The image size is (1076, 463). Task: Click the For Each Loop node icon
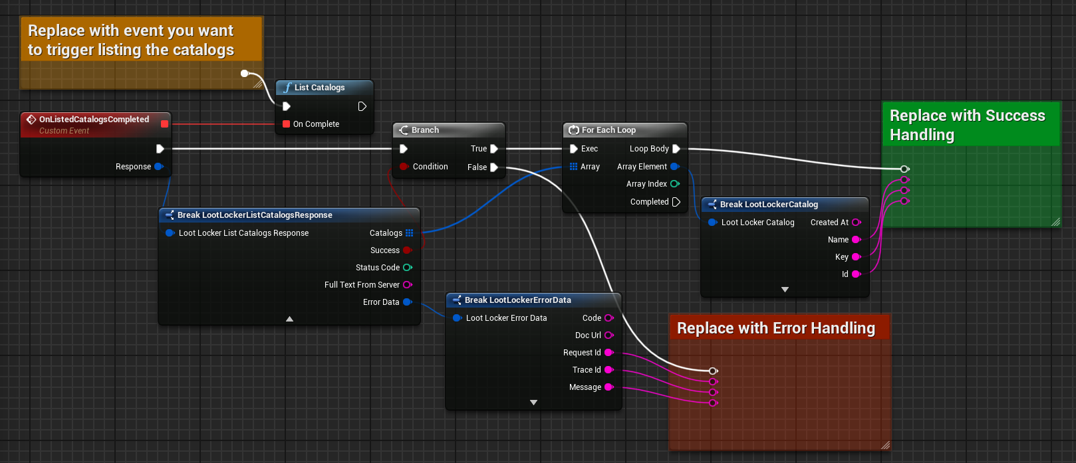[x=574, y=130]
